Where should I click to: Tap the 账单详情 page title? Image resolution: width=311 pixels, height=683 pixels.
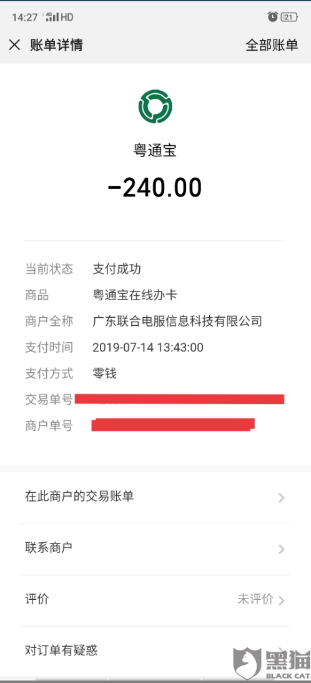[57, 45]
